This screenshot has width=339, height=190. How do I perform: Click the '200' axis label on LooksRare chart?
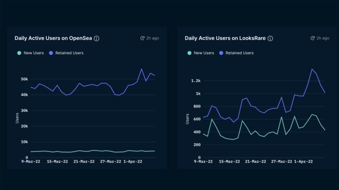197,145
